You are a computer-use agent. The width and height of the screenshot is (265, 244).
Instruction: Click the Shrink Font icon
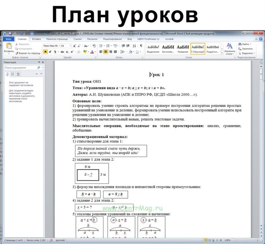(79, 46)
